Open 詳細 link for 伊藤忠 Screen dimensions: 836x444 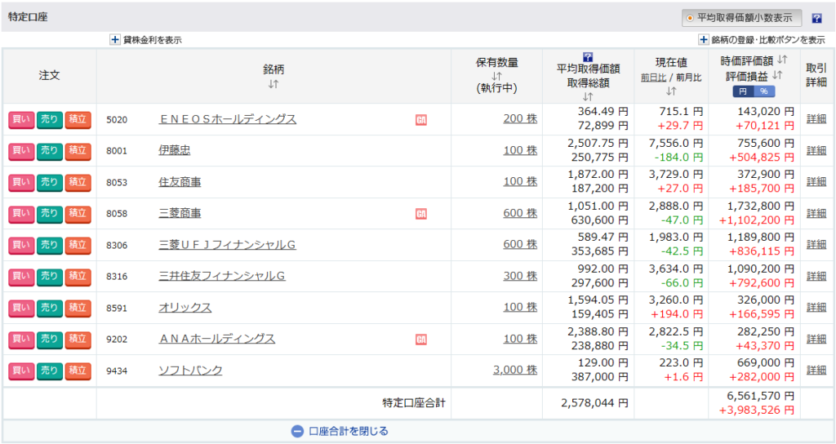pos(816,150)
